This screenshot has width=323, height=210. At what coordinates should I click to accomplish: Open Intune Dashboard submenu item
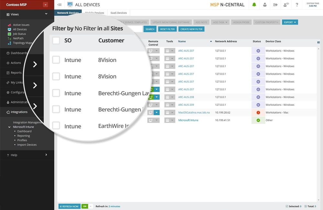24,131
